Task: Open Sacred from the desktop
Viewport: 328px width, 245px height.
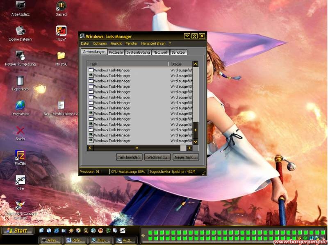Action: (61, 7)
